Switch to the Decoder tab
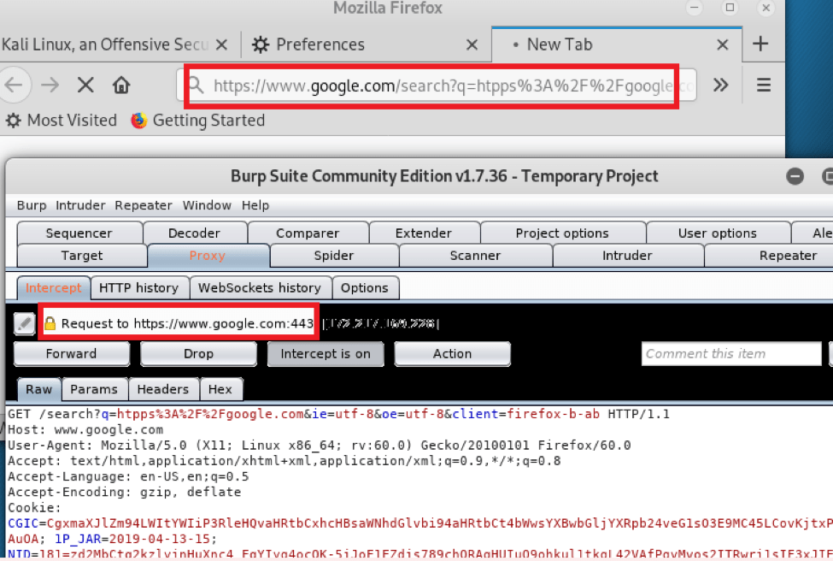Screen dimensions: 833x561 (x=195, y=233)
